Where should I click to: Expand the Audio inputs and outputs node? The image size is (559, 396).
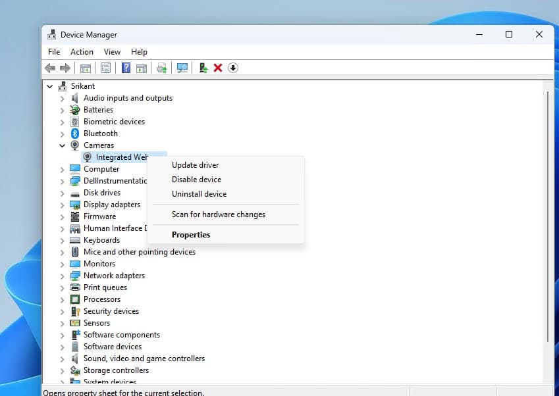63,98
